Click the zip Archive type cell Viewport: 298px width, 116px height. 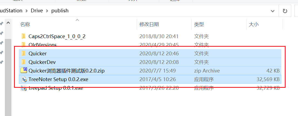(x=207, y=71)
